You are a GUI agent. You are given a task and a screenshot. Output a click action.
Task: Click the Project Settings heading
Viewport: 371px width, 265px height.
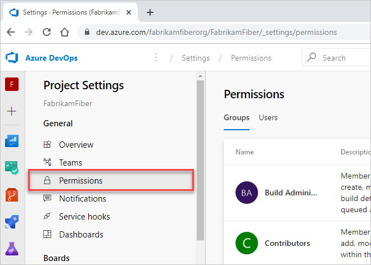(x=84, y=85)
